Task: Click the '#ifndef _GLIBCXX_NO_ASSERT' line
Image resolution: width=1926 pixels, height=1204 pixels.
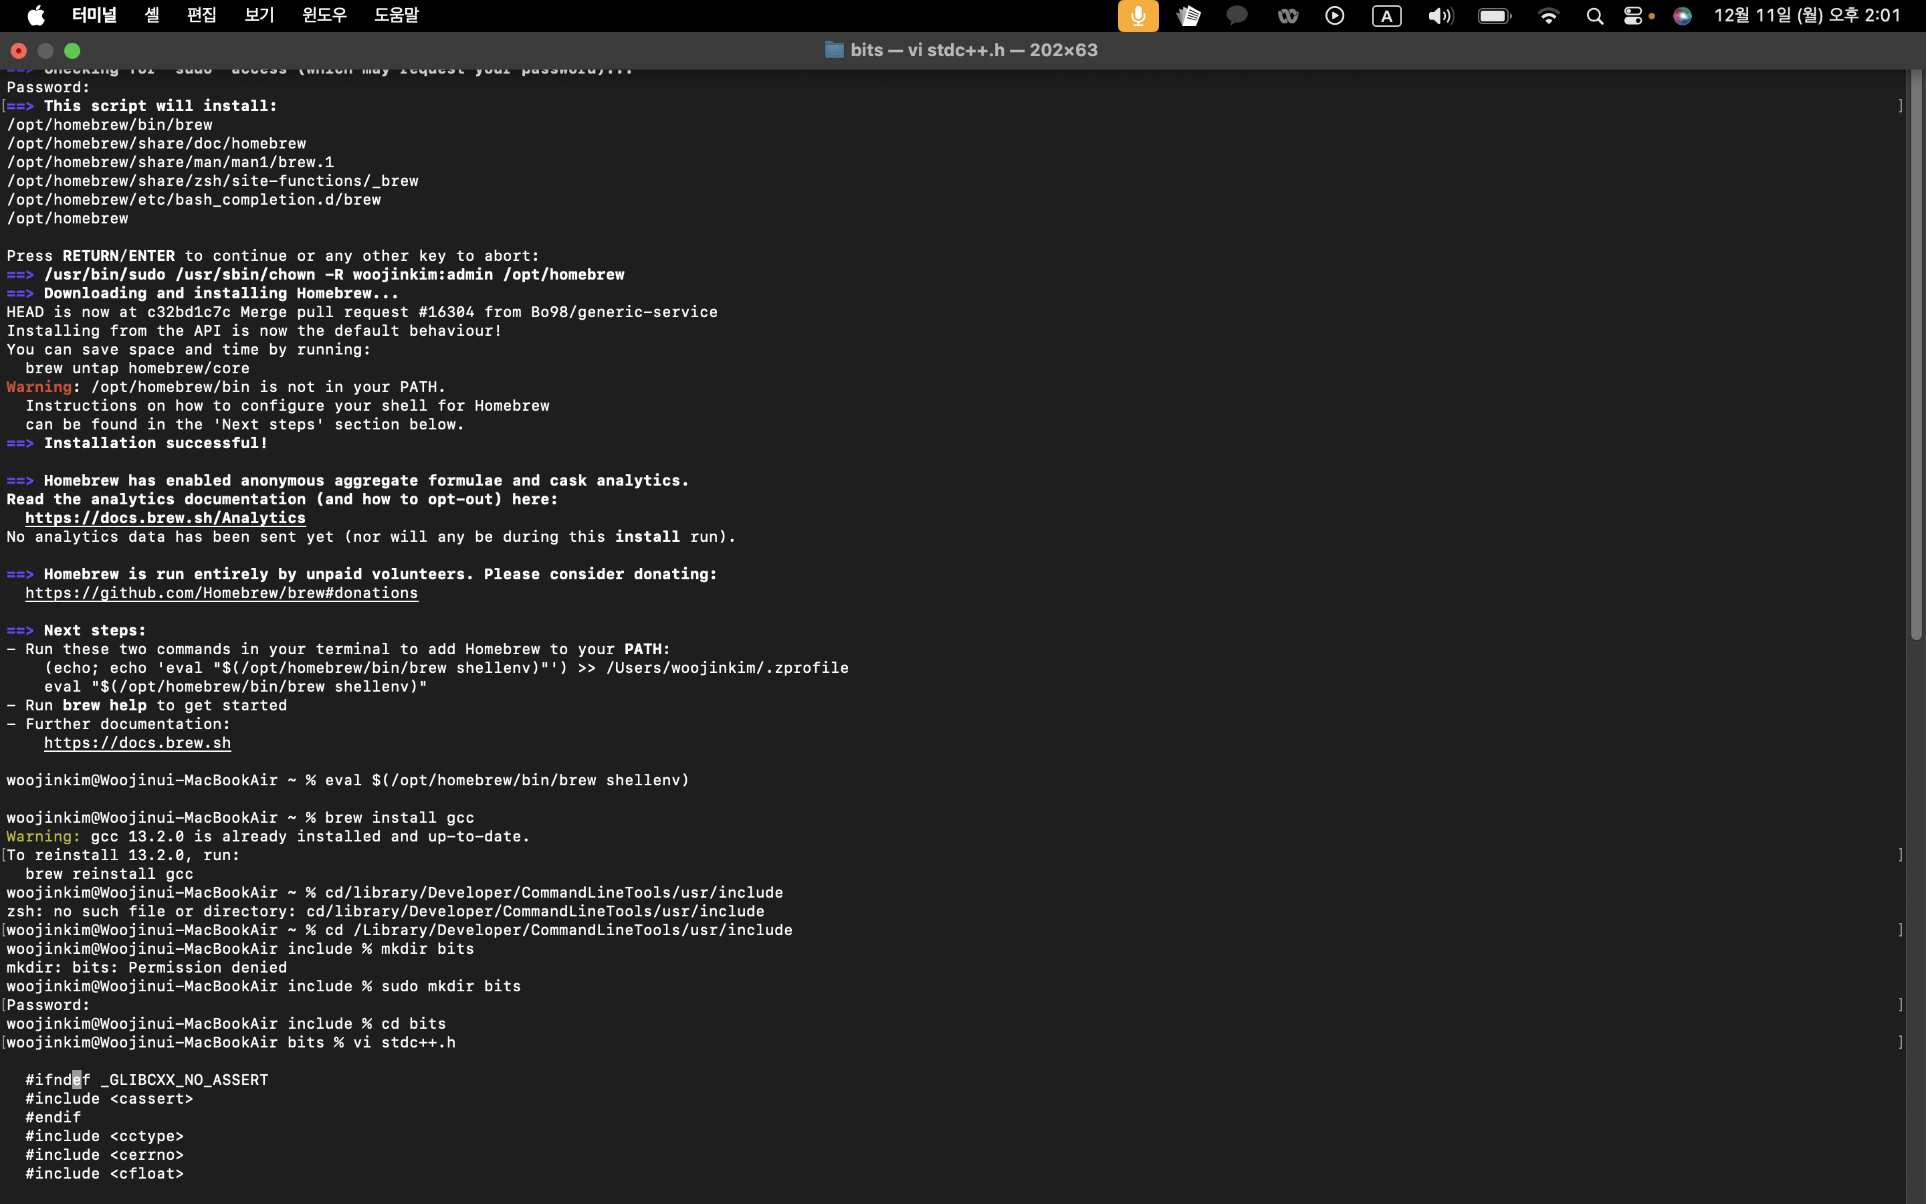Action: pyautogui.click(x=146, y=1079)
